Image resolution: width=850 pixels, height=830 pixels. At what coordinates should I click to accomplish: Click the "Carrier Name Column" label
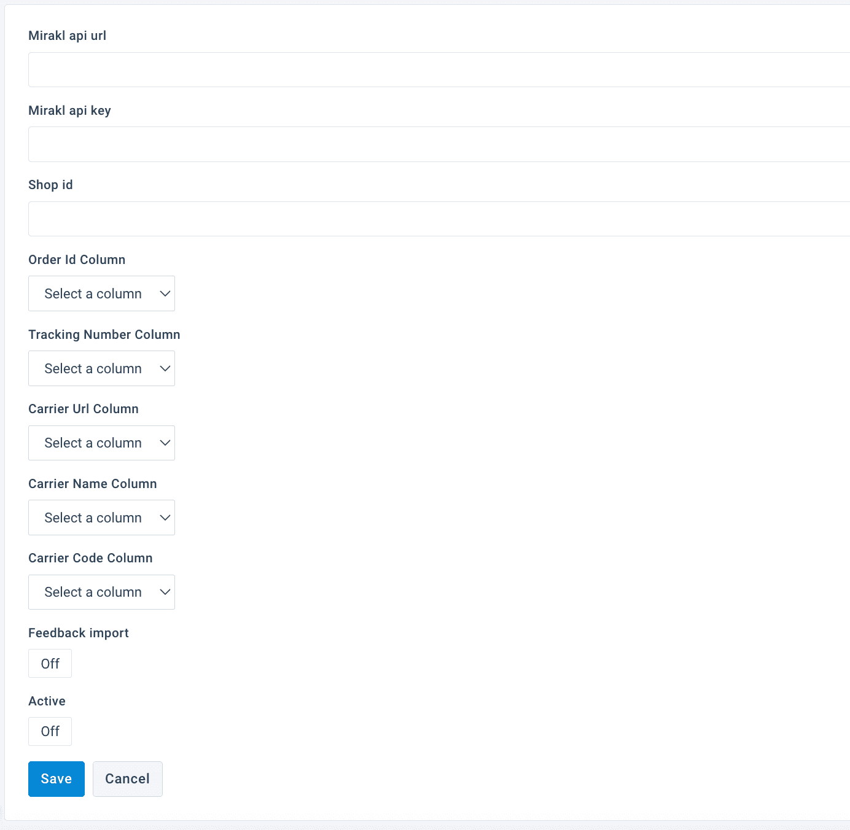(93, 484)
